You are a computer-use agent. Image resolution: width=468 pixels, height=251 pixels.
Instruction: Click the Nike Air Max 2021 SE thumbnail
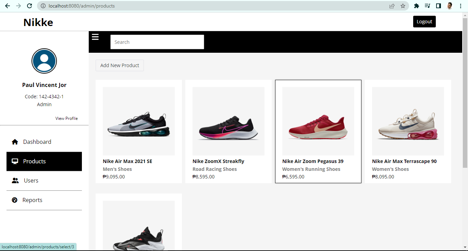point(138,121)
